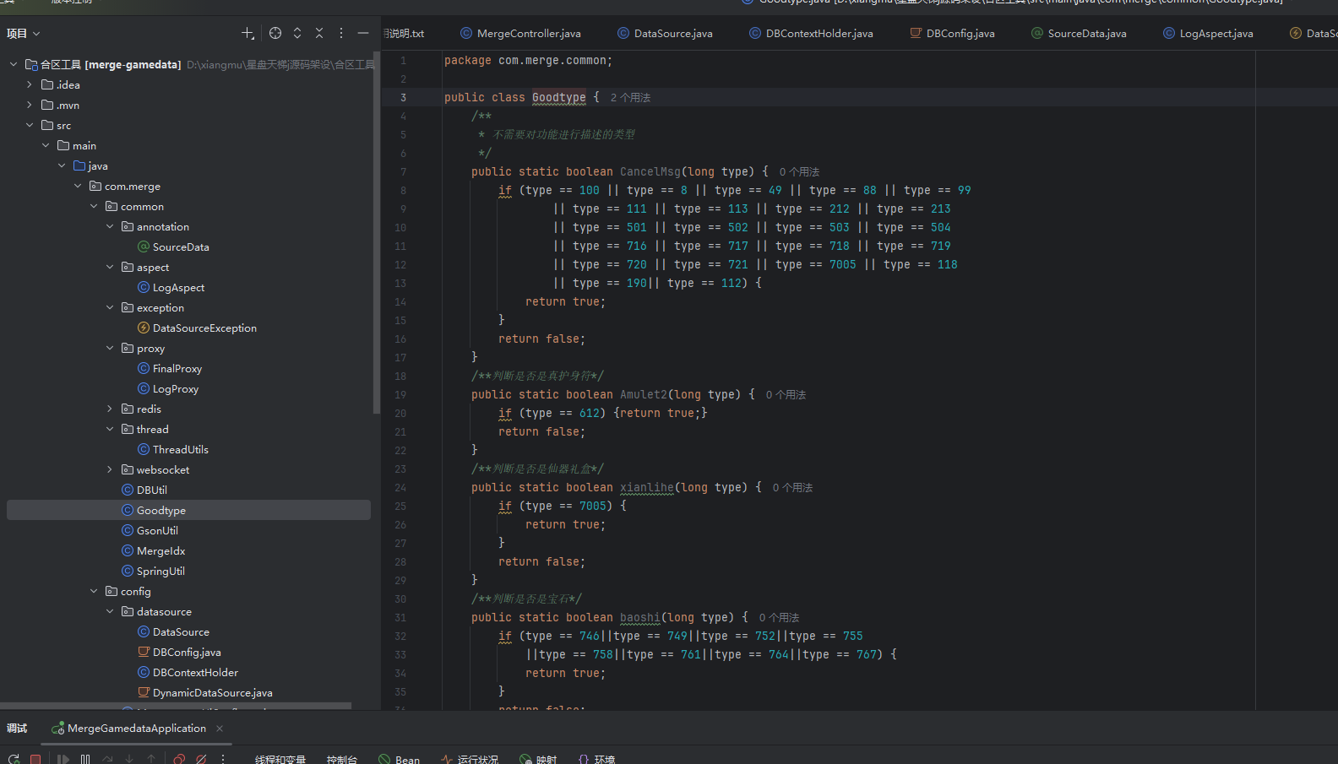Click the 调试 debug panel title

tap(17, 729)
